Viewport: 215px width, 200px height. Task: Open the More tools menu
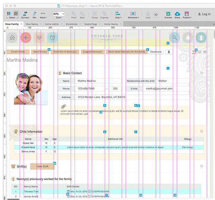coord(43,15)
